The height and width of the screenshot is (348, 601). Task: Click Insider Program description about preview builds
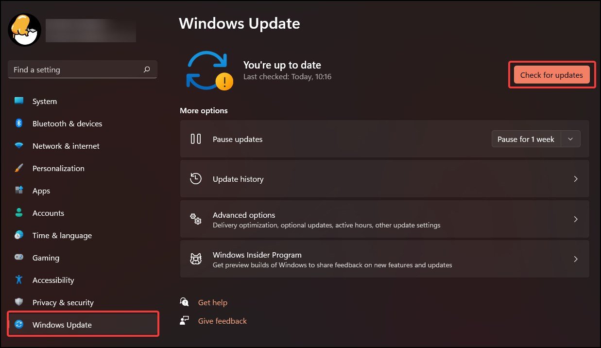tap(332, 265)
